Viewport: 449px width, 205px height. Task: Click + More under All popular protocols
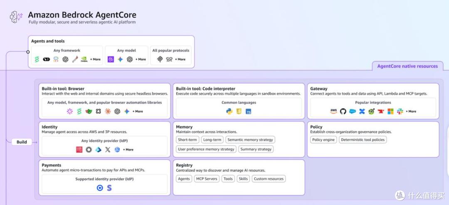point(180,59)
